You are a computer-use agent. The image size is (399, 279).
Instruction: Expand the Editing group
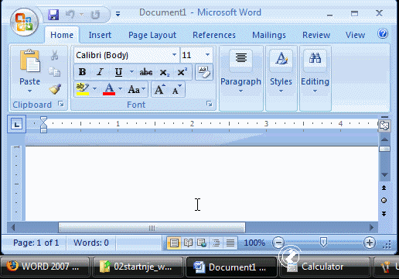coord(315,77)
